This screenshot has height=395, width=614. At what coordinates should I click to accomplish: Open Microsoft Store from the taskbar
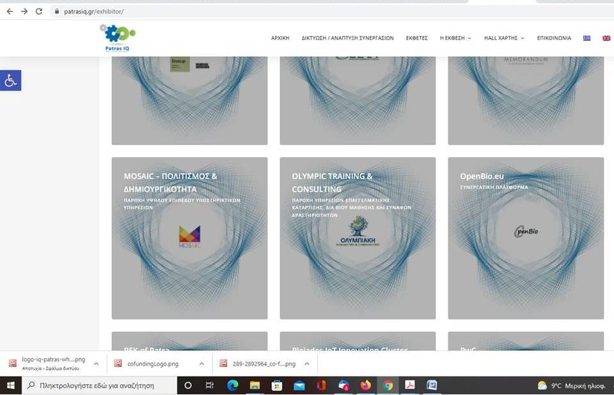277,385
